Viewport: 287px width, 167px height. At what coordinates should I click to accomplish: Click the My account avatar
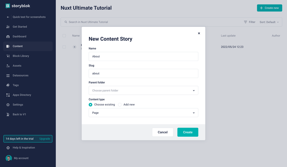tap(9, 158)
